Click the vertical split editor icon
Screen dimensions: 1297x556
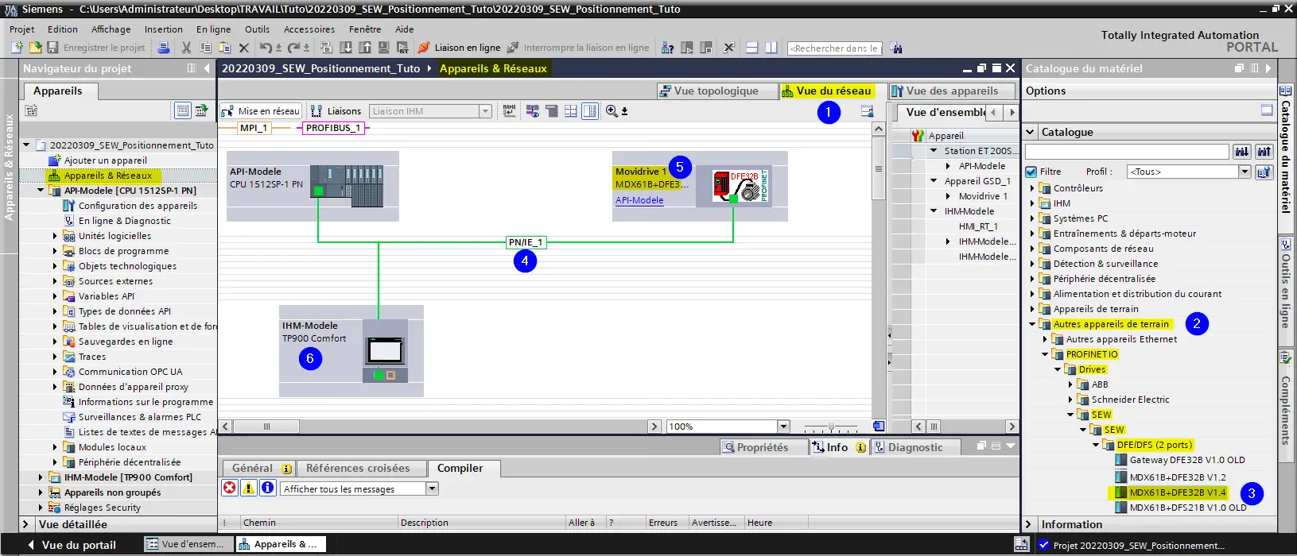[x=771, y=48]
